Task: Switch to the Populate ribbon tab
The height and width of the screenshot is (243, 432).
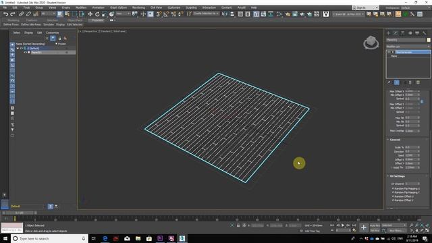Action: click(x=97, y=20)
